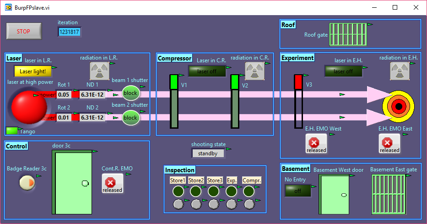Click the Cont.R. EMO released icon
The image size is (427, 224).
click(112, 183)
